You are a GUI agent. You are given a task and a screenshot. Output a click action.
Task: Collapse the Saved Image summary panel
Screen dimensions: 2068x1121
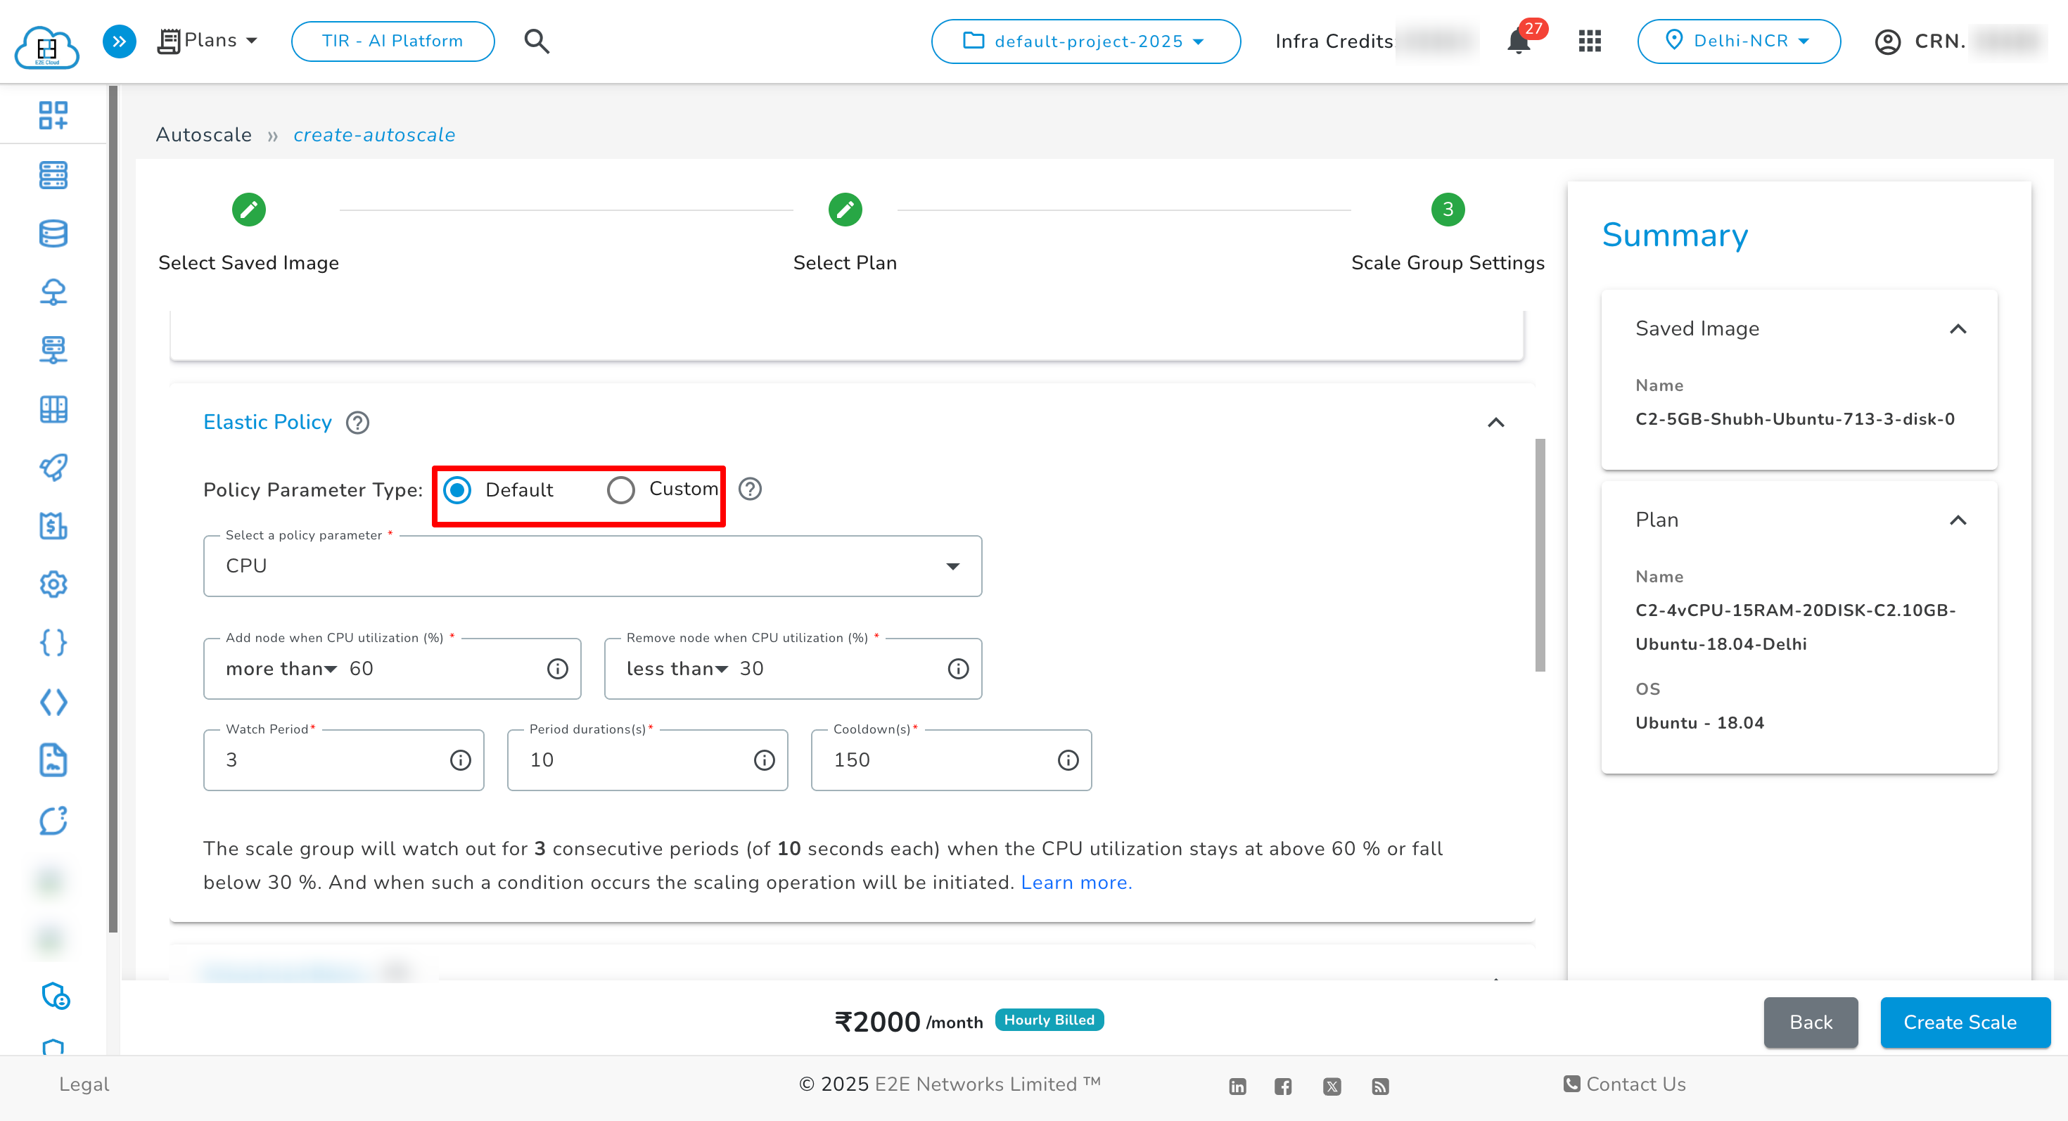click(1959, 329)
